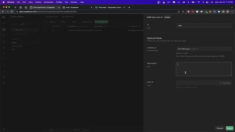The image size is (235, 132).
Task: Reload the page
Action: tap(12, 11)
